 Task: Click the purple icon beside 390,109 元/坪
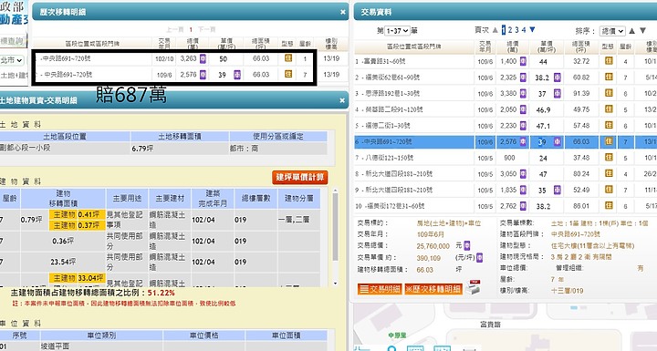pos(480,258)
